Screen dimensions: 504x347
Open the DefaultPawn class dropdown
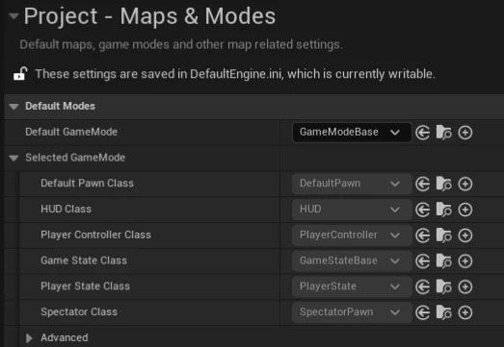(x=352, y=184)
